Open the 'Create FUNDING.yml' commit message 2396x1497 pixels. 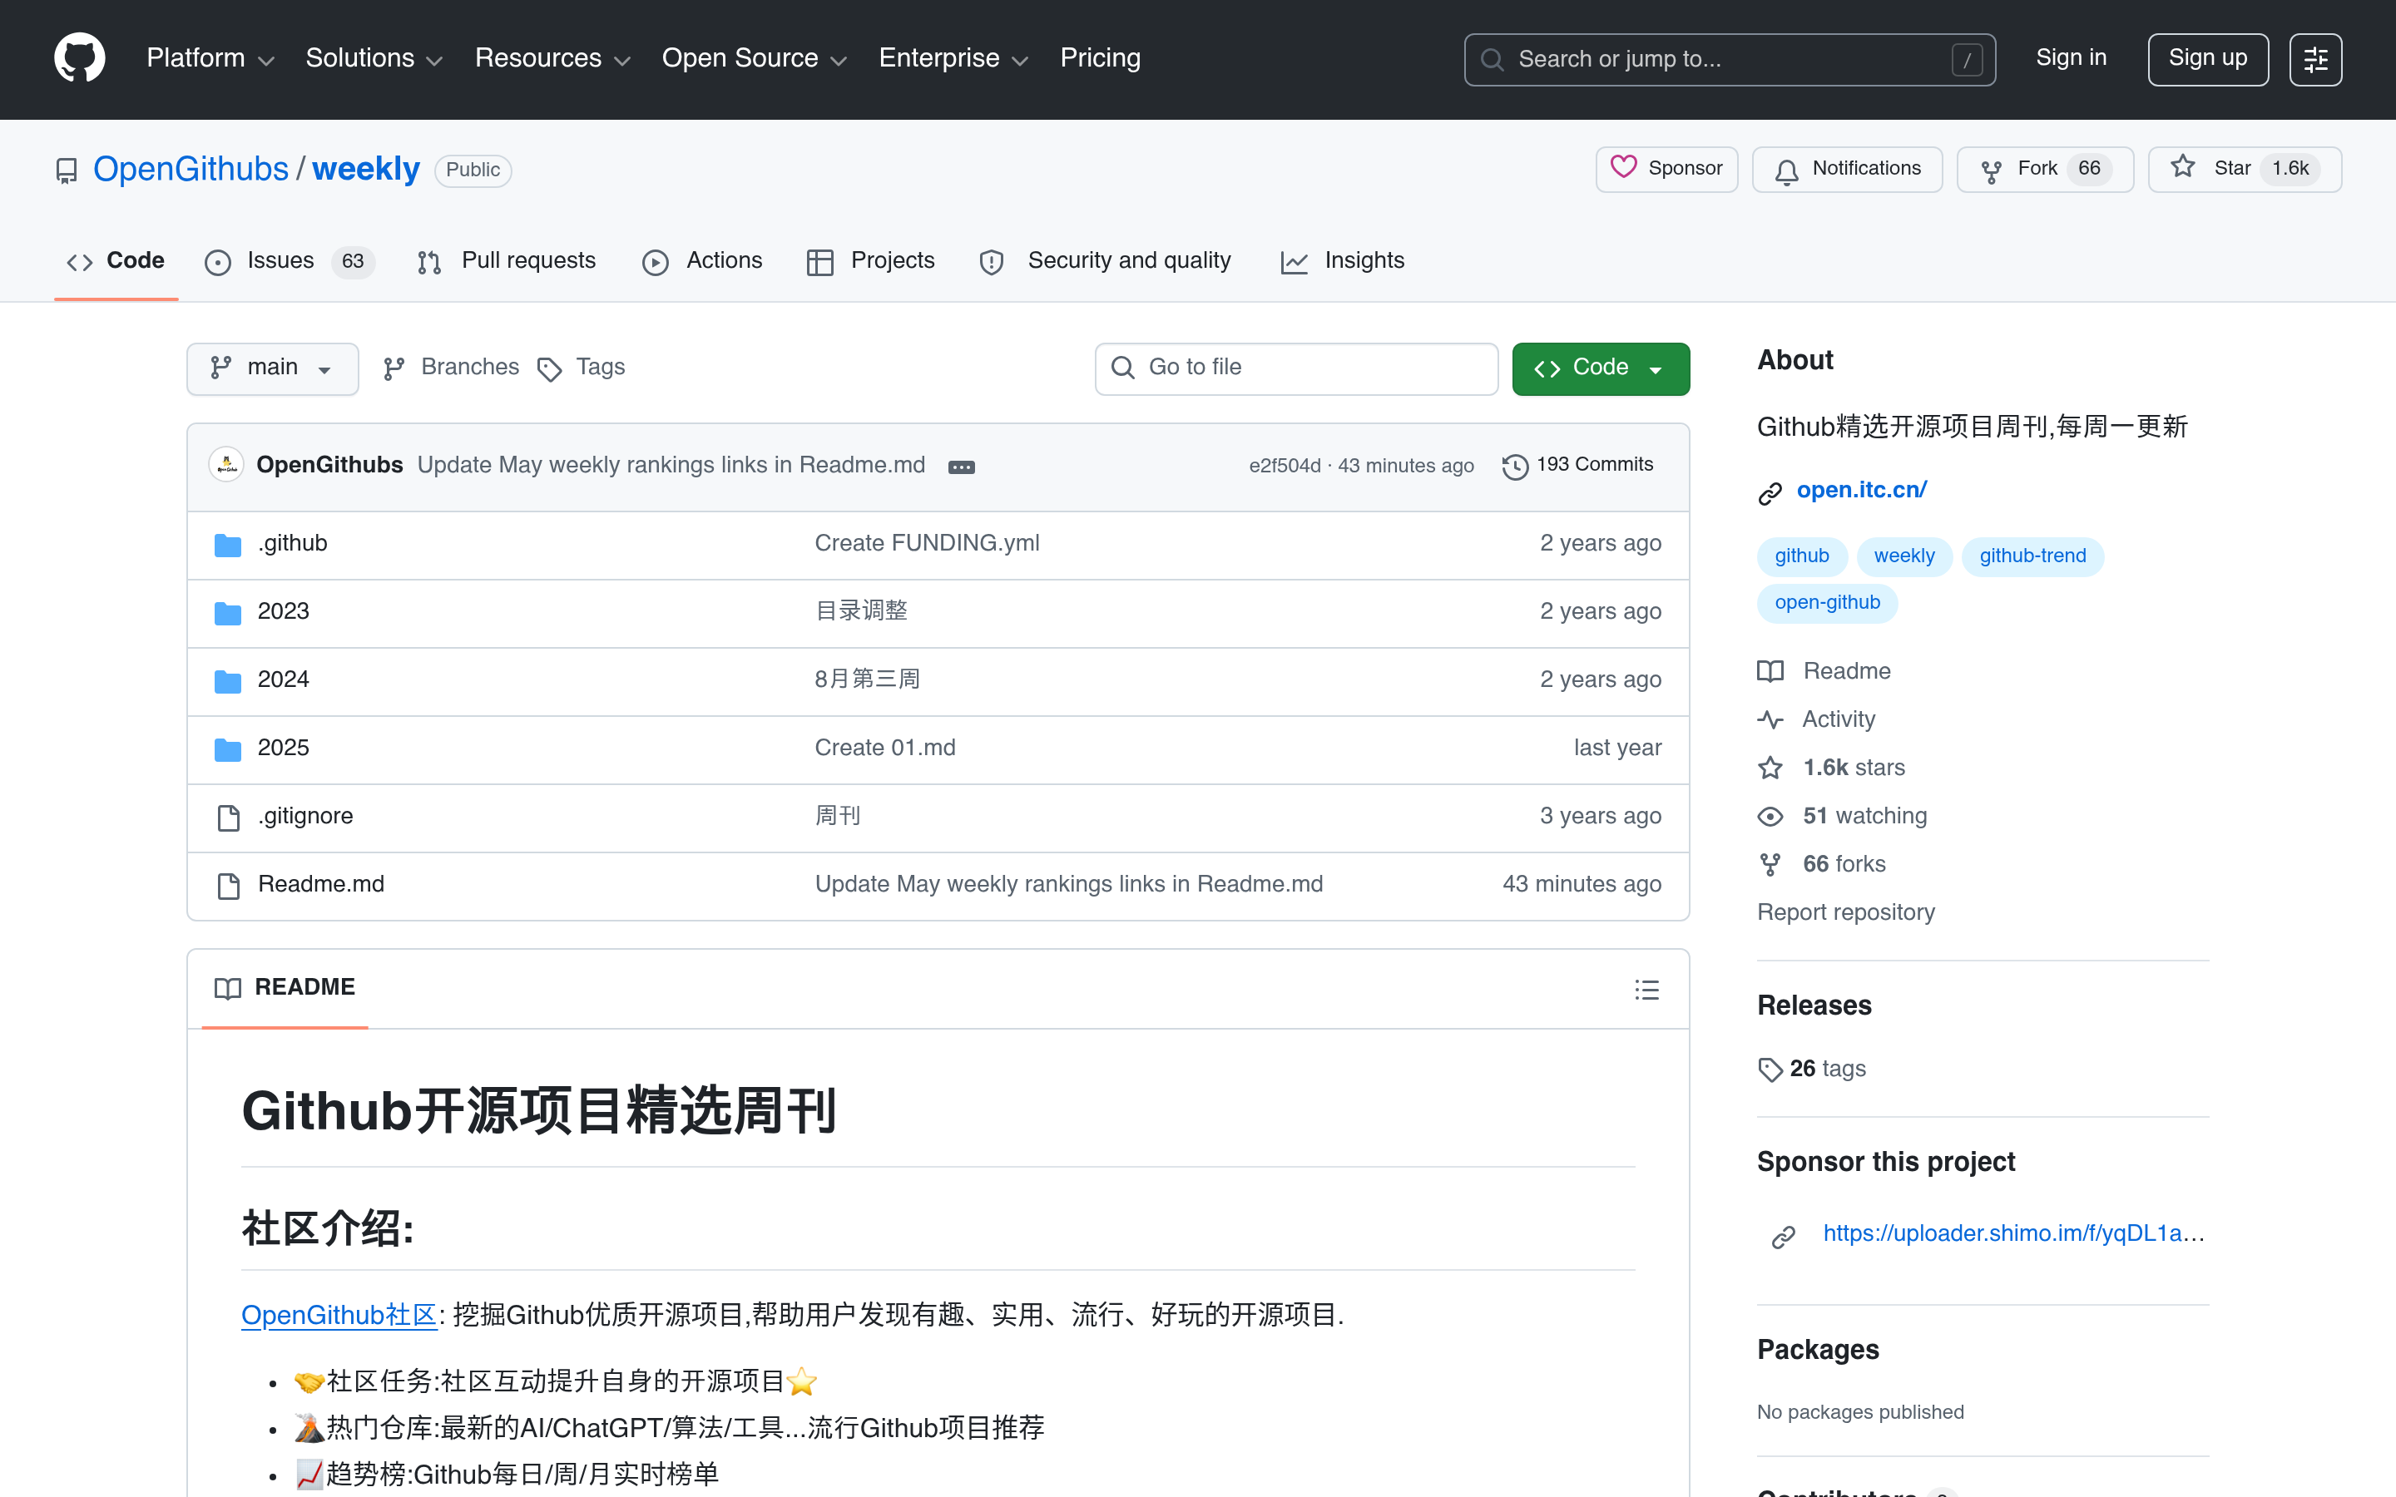[927, 544]
